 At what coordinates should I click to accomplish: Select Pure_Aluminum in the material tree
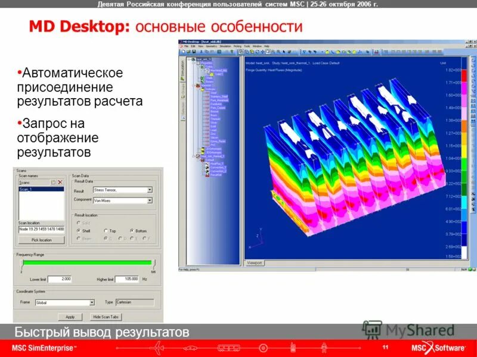(x=219, y=100)
